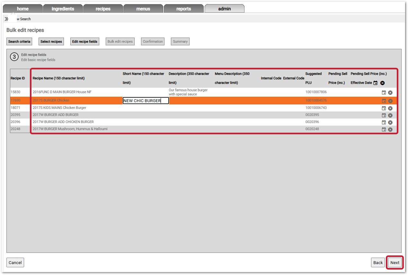
Task: Select suggested PLU 10010007806
Action: tap(316, 92)
